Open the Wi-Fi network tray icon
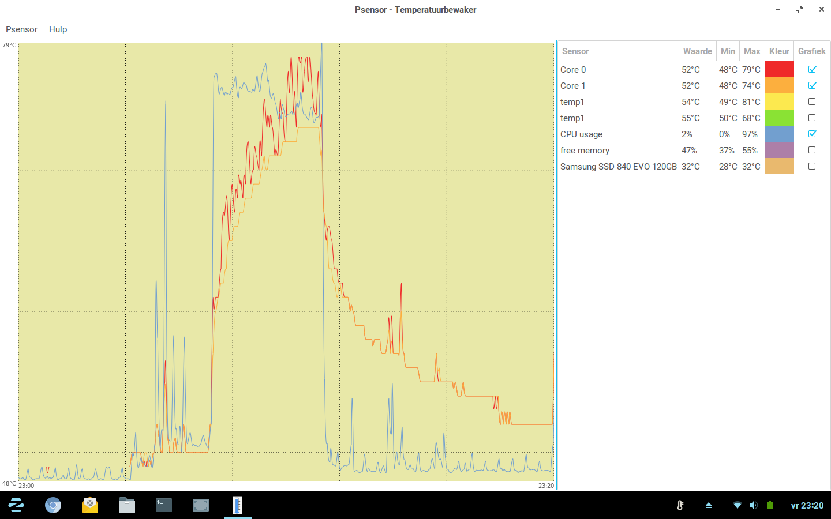Image resolution: width=831 pixels, height=519 pixels. click(x=737, y=505)
